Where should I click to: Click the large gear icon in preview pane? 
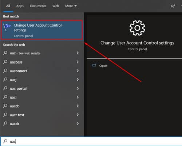[137, 28]
